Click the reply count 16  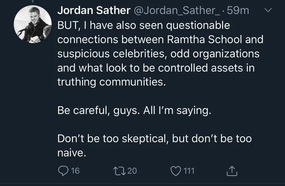pyautogui.click(x=75, y=170)
